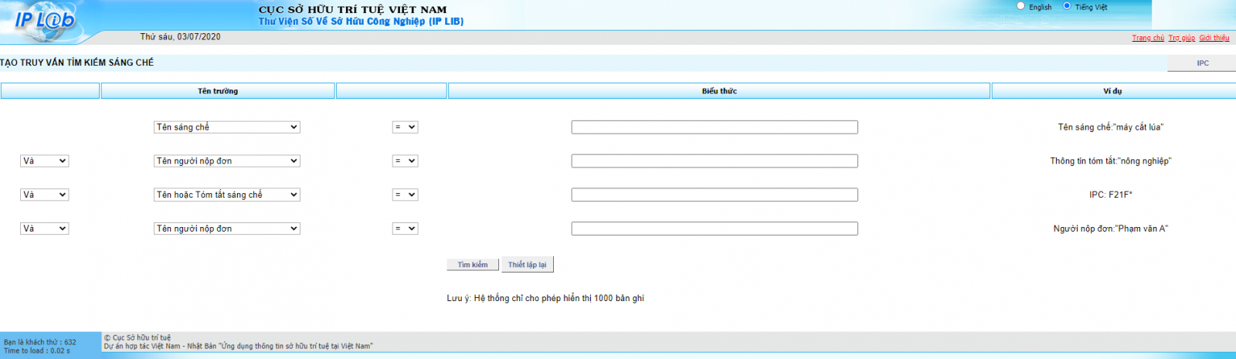Click the Ví dụ column header
This screenshot has height=359, width=1236.
click(1113, 91)
